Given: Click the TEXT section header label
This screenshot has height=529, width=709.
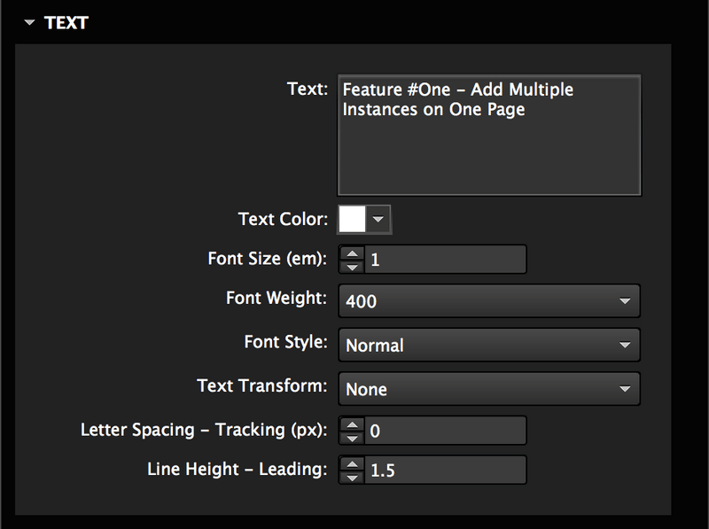Looking at the screenshot, I should (66, 23).
